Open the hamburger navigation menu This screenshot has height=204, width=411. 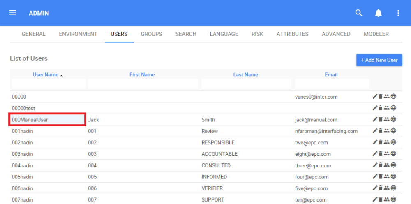[x=13, y=13]
